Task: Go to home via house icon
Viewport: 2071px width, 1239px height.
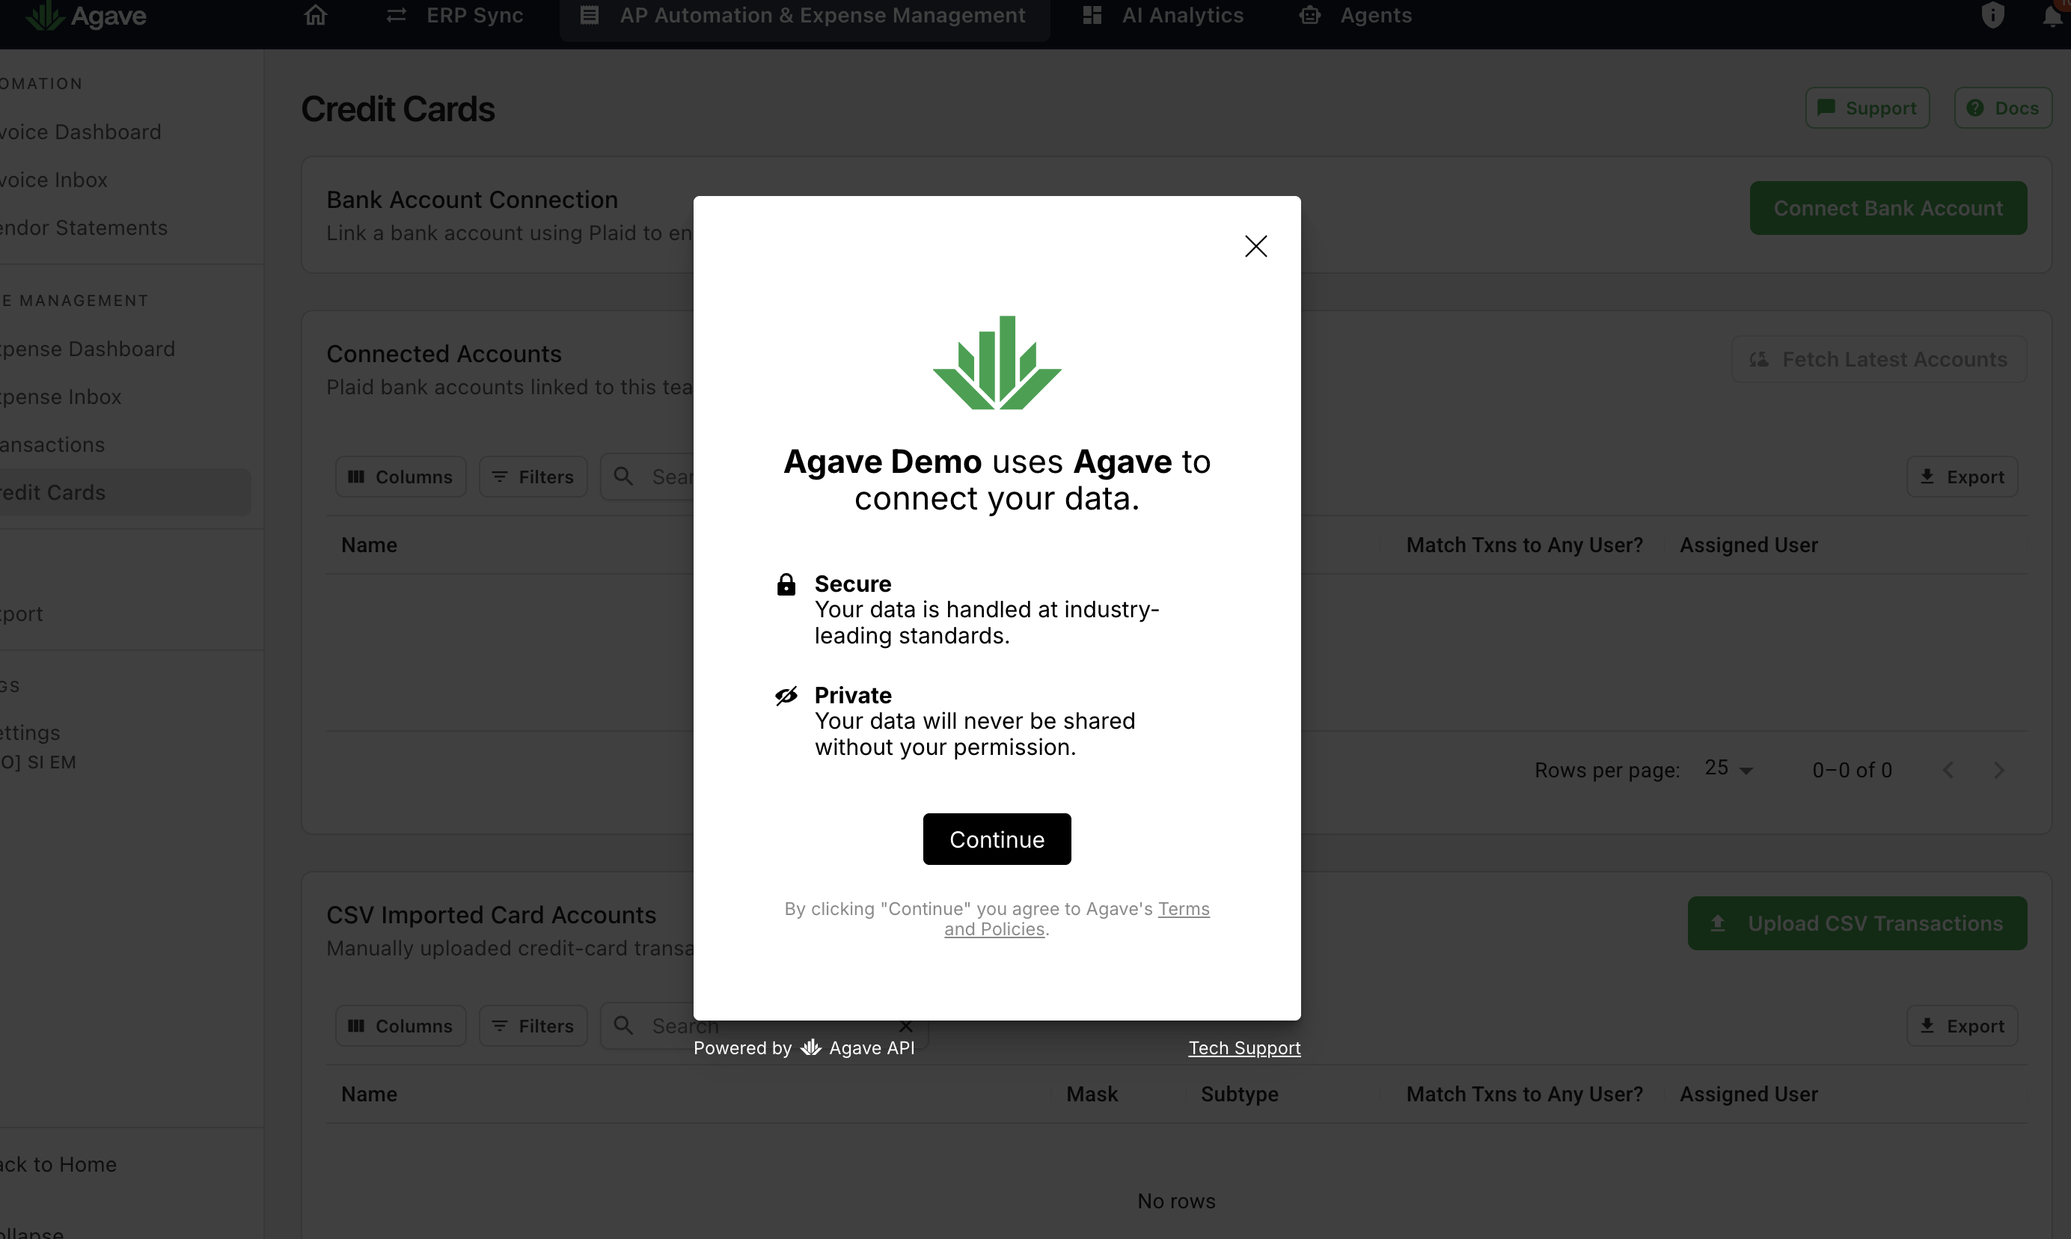Action: click(x=315, y=15)
